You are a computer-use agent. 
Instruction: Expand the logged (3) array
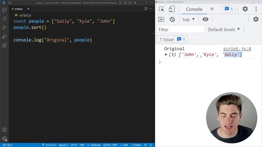166,54
